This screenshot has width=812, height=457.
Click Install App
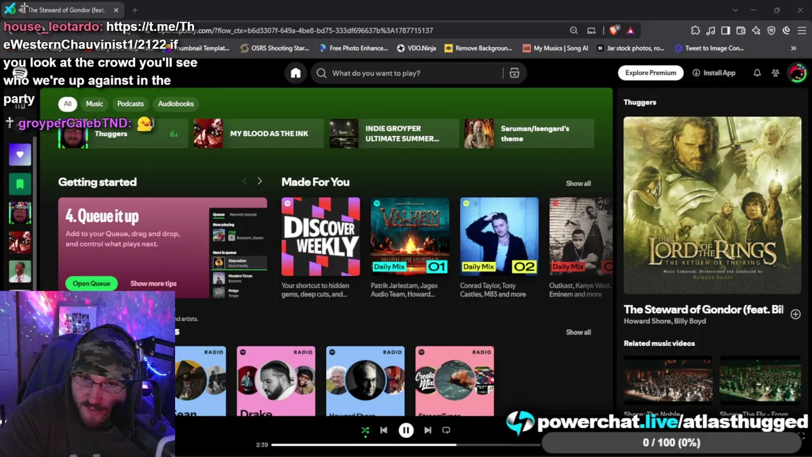click(x=714, y=73)
